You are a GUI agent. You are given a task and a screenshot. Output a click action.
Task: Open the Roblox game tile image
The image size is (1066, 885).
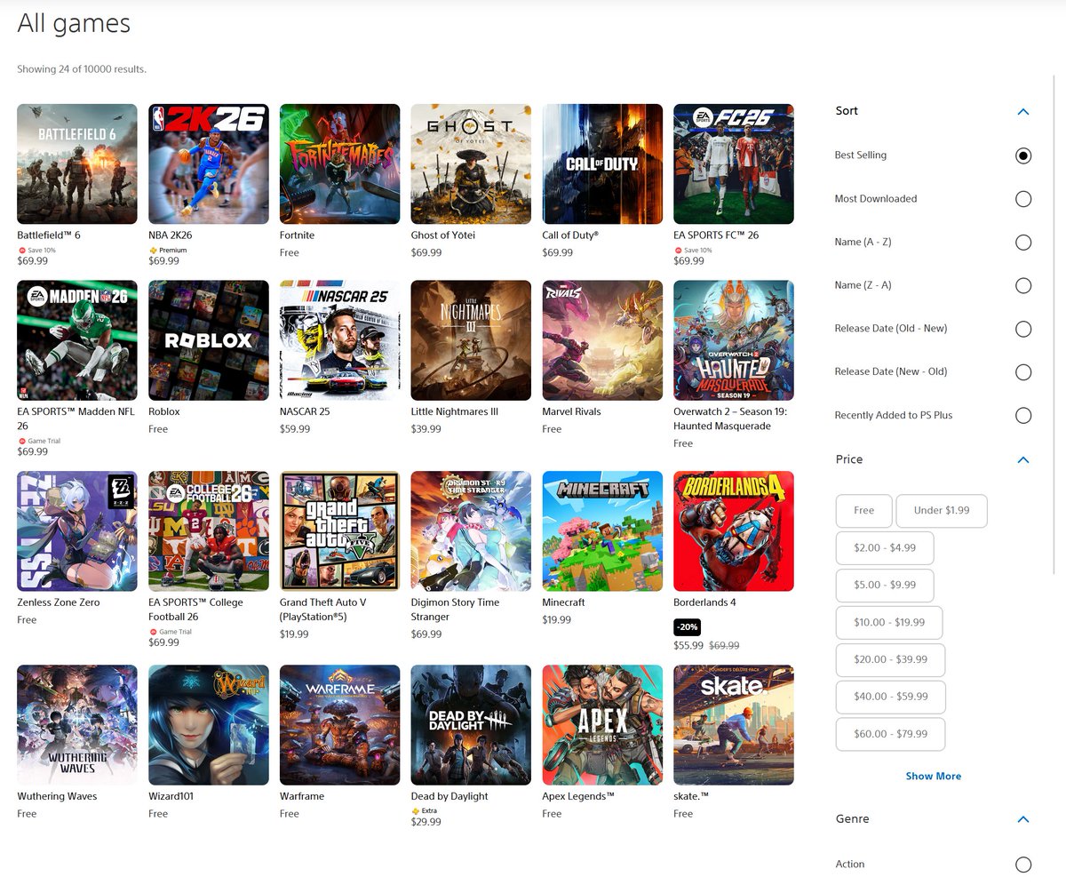pos(209,340)
